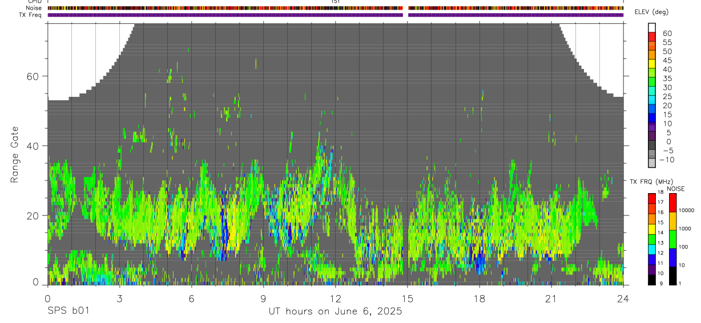701x323 pixels.
Task: Click the 6 hour tick on the UT axis
Action: (191, 298)
